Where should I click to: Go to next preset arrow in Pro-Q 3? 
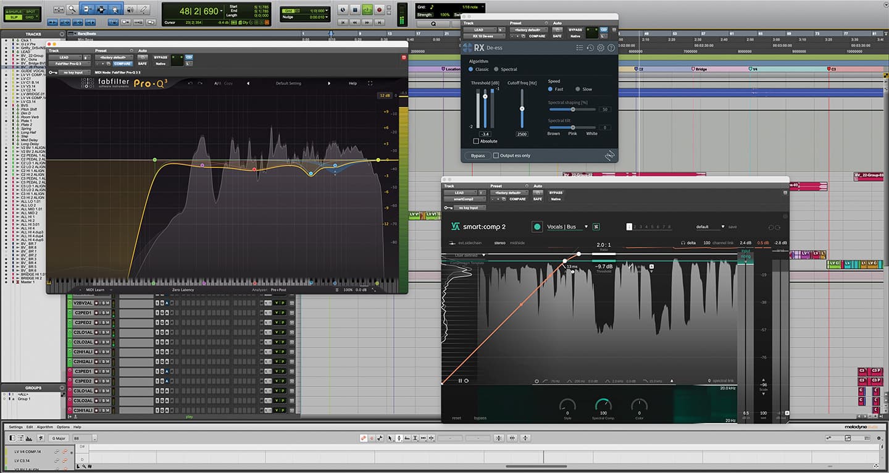(x=329, y=83)
